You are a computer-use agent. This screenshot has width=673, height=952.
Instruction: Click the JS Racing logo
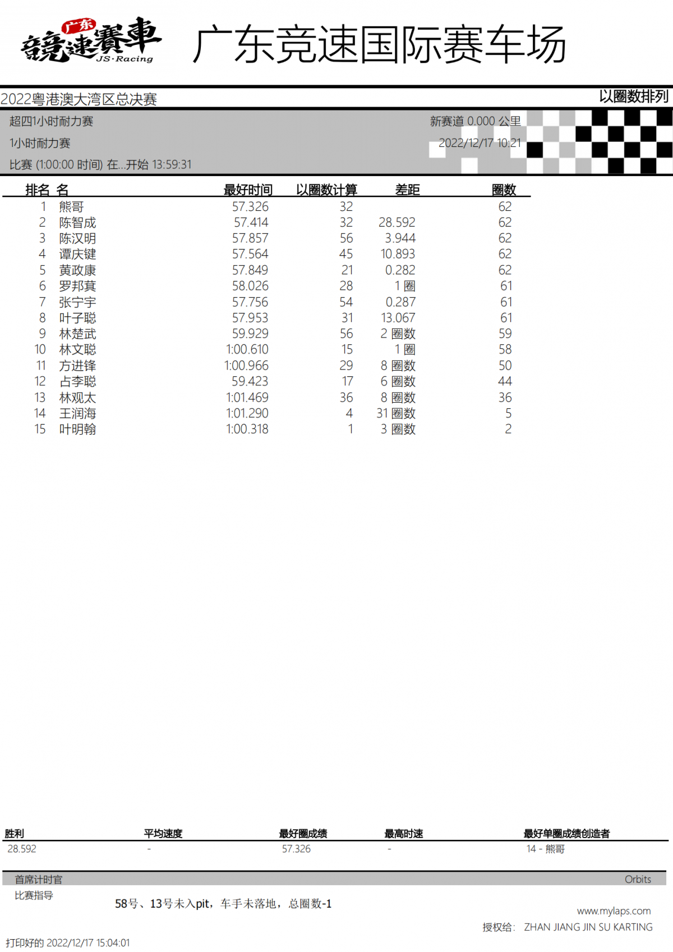91,40
